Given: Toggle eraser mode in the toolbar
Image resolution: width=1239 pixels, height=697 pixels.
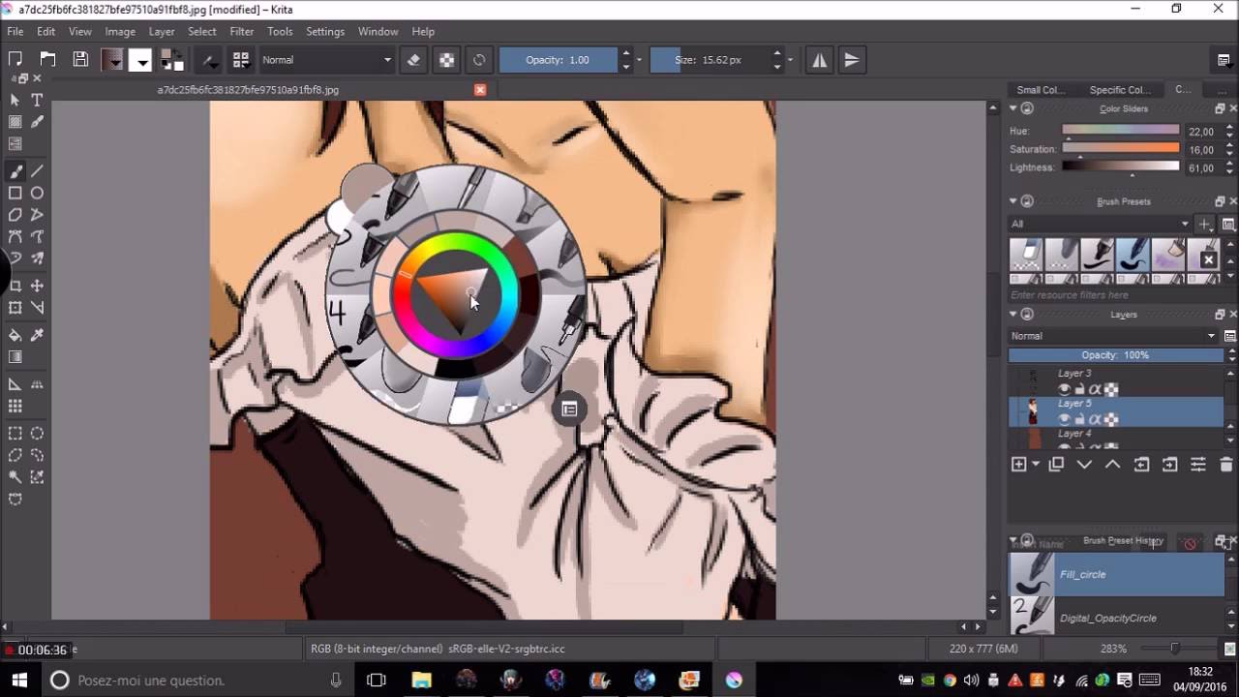Looking at the screenshot, I should tap(413, 60).
